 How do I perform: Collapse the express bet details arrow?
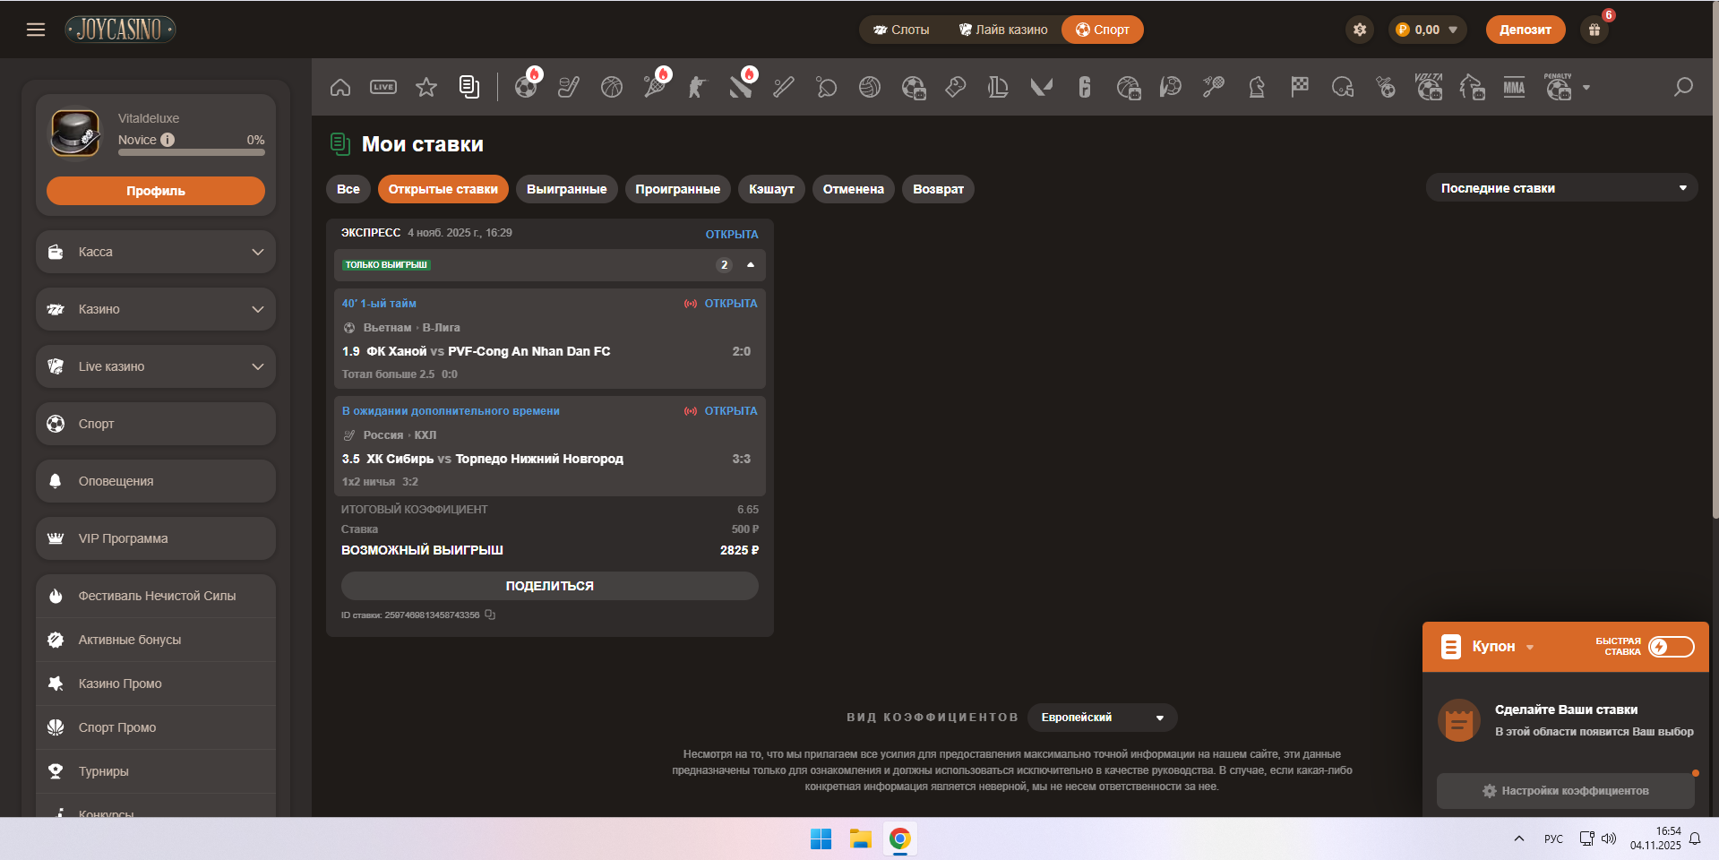click(751, 265)
